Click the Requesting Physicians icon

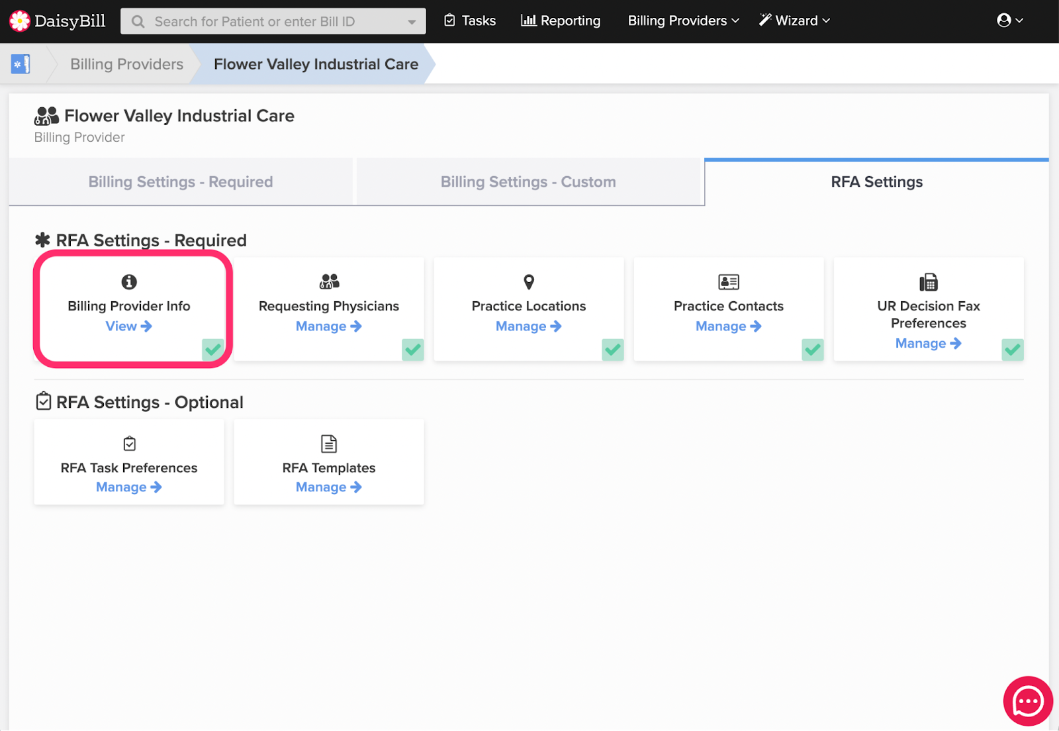coord(329,282)
